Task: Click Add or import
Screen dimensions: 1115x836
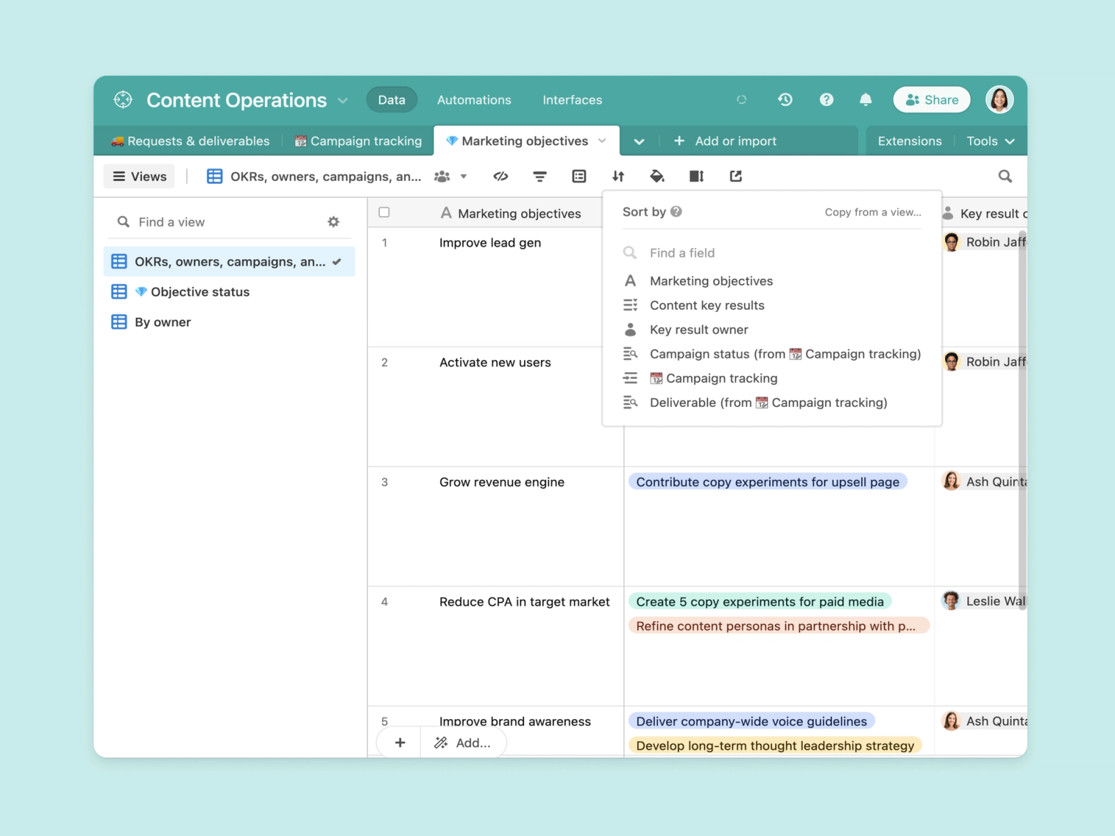Action: [725, 141]
